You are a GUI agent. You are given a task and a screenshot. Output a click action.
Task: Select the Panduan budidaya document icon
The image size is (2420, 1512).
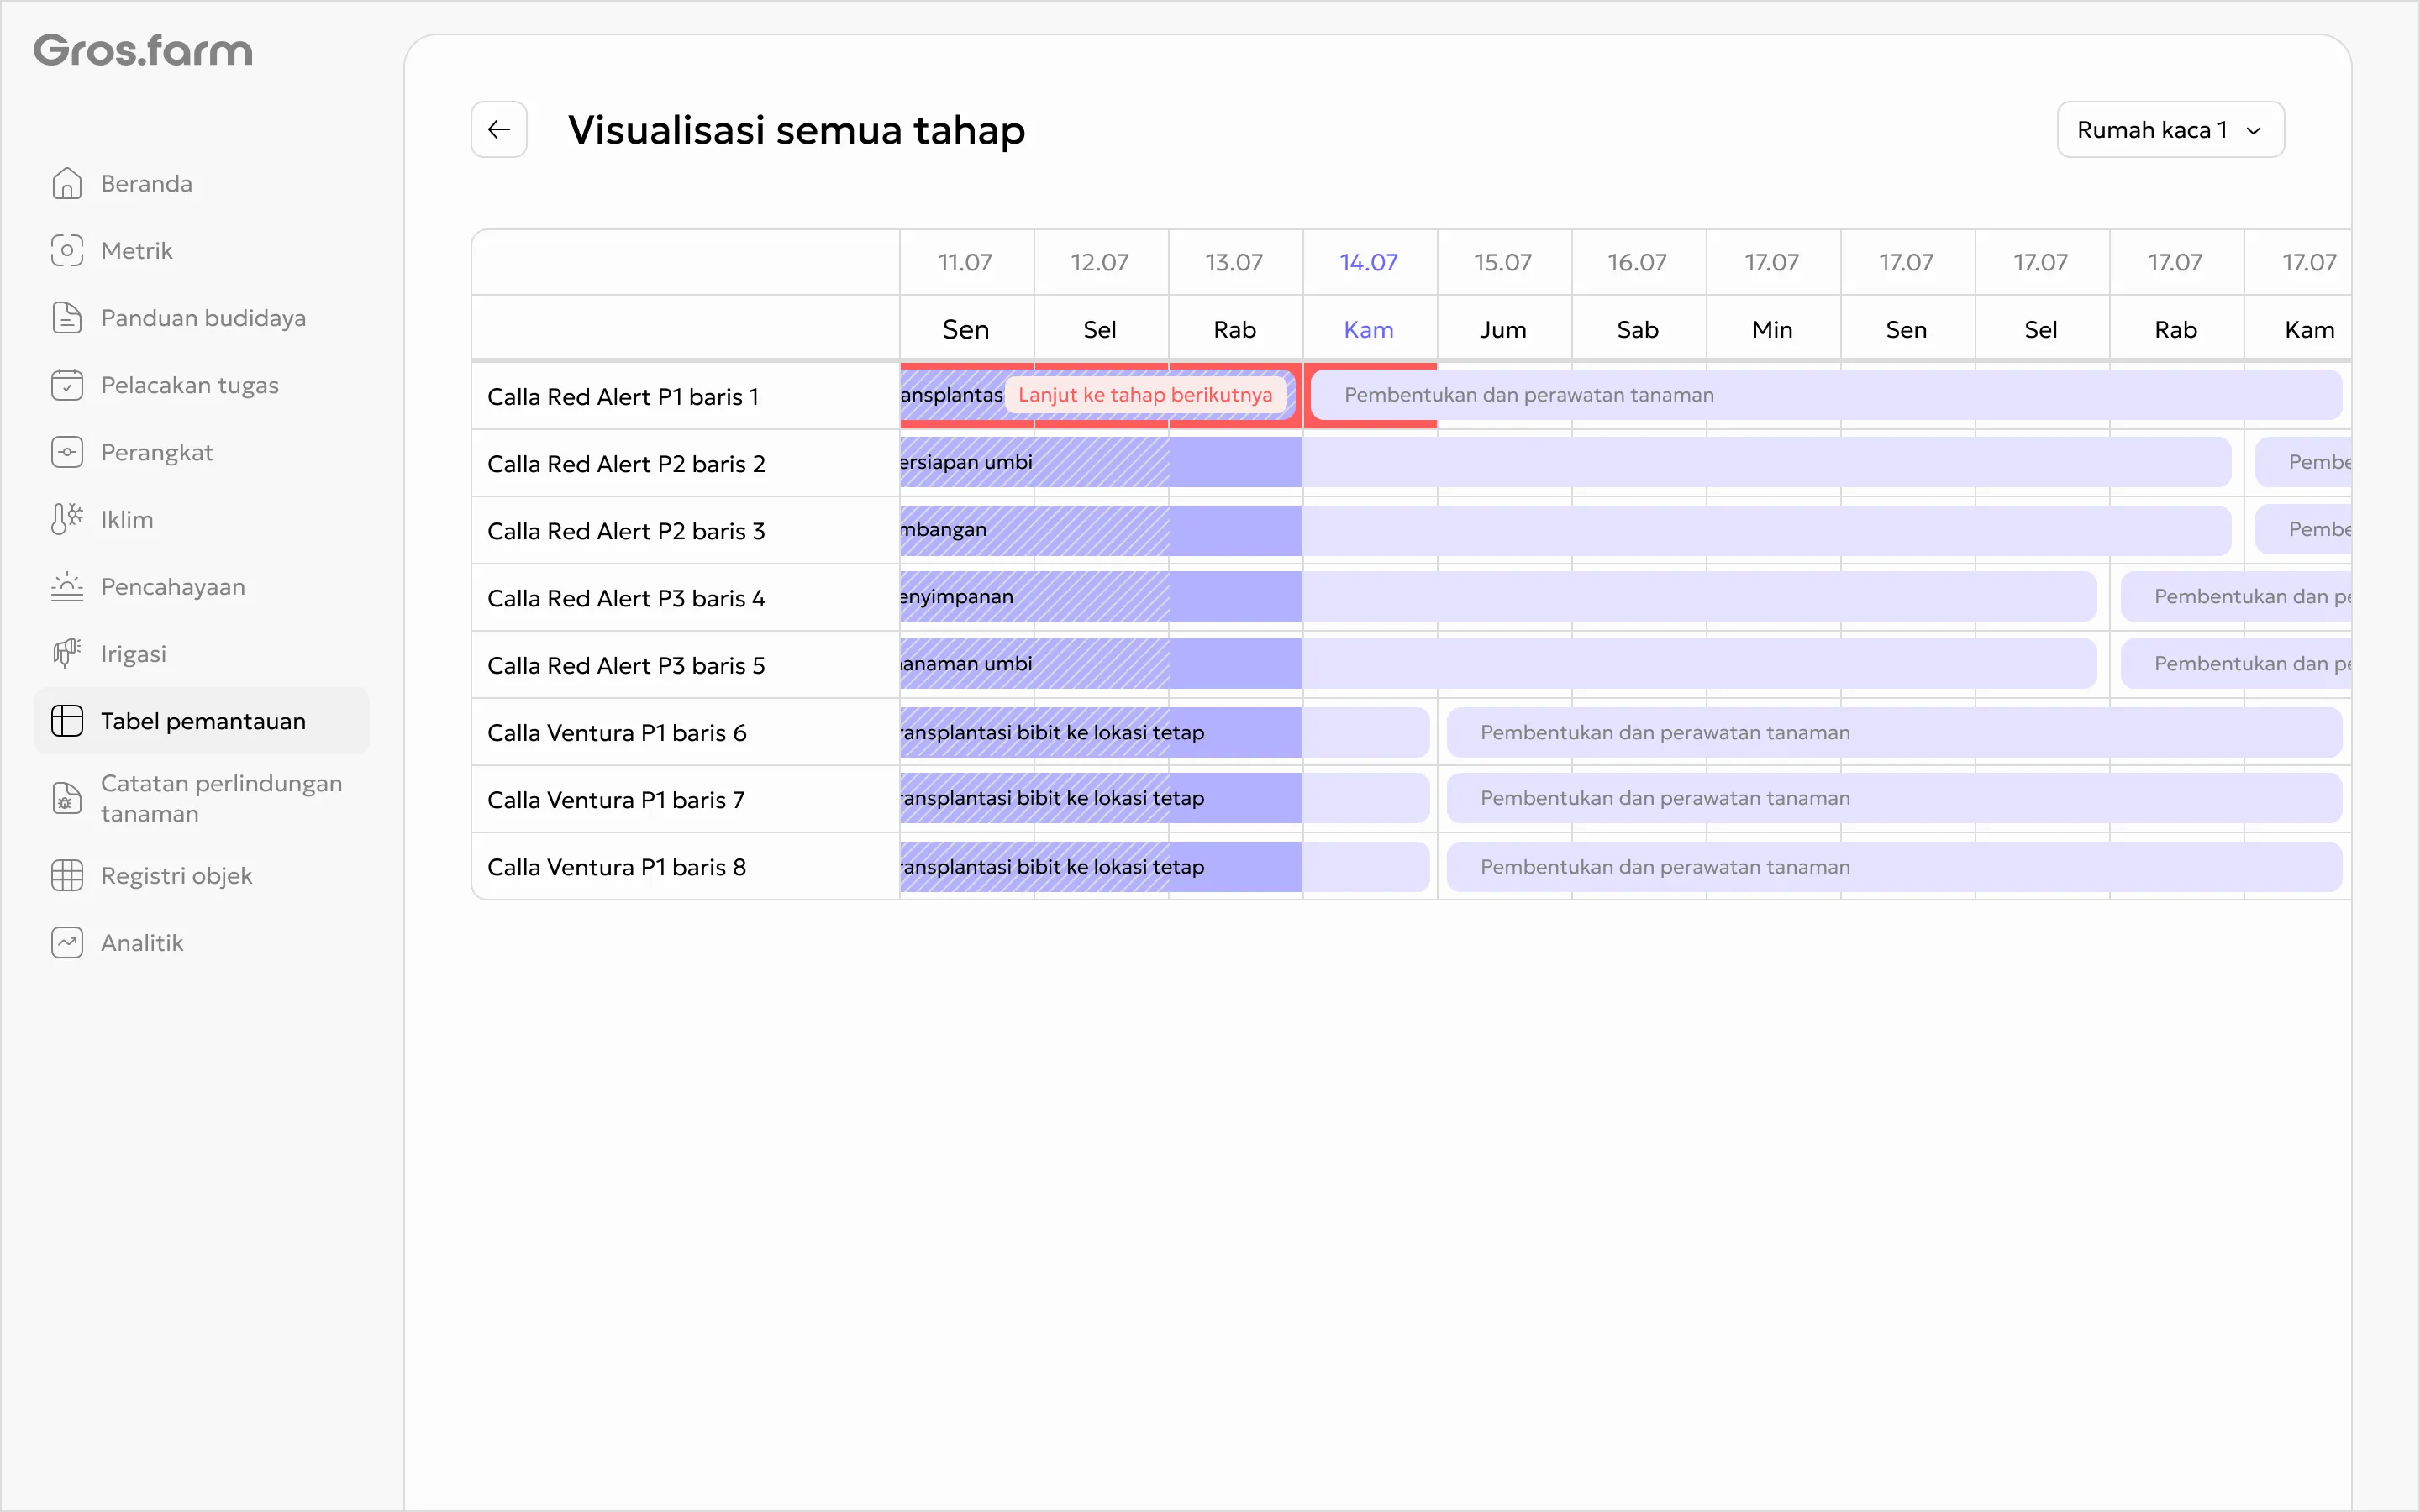click(x=67, y=317)
